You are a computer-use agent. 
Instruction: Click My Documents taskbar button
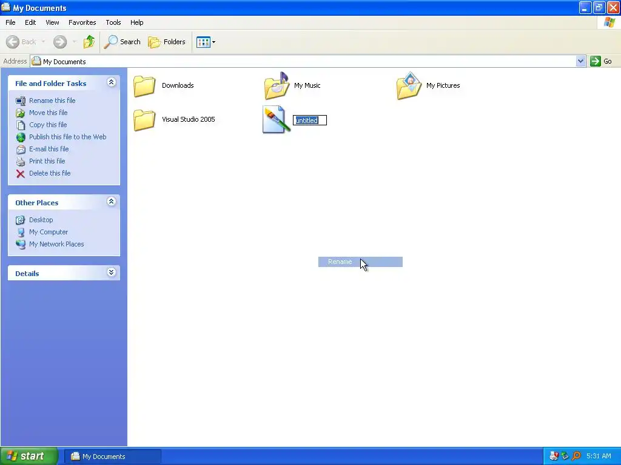pos(113,457)
